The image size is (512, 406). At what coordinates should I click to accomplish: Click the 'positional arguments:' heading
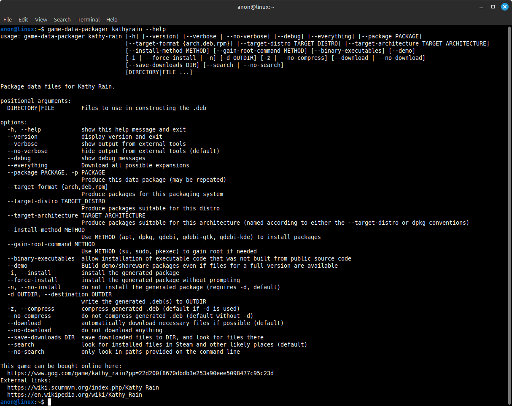point(36,101)
